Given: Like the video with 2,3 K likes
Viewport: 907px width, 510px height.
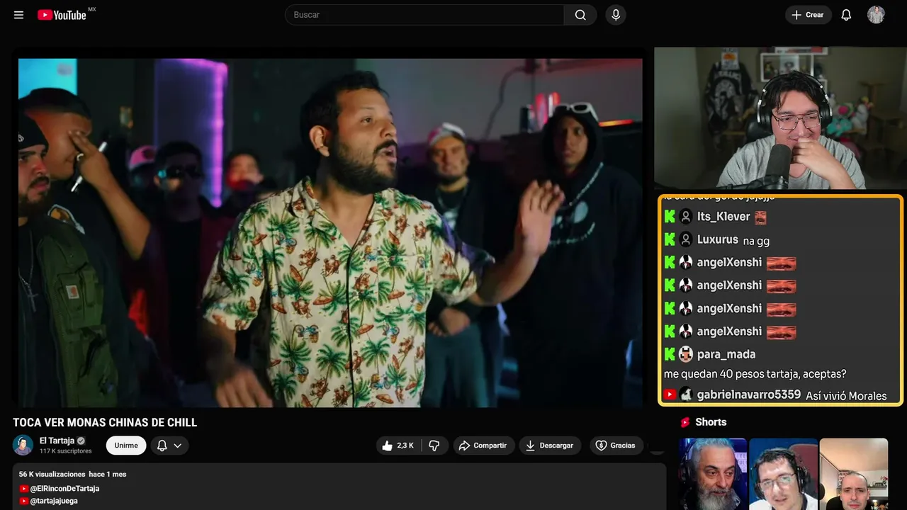Looking at the screenshot, I should click(x=398, y=446).
